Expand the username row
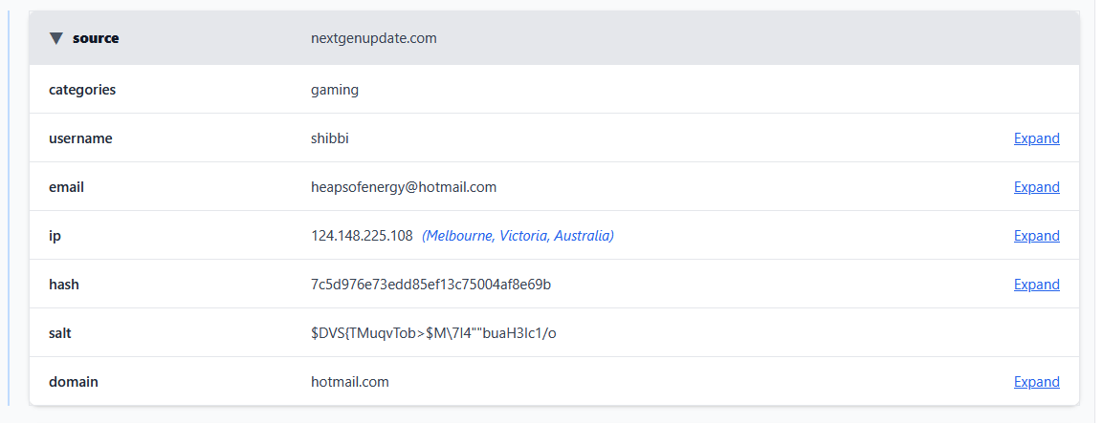1103x423 pixels. click(x=1036, y=138)
